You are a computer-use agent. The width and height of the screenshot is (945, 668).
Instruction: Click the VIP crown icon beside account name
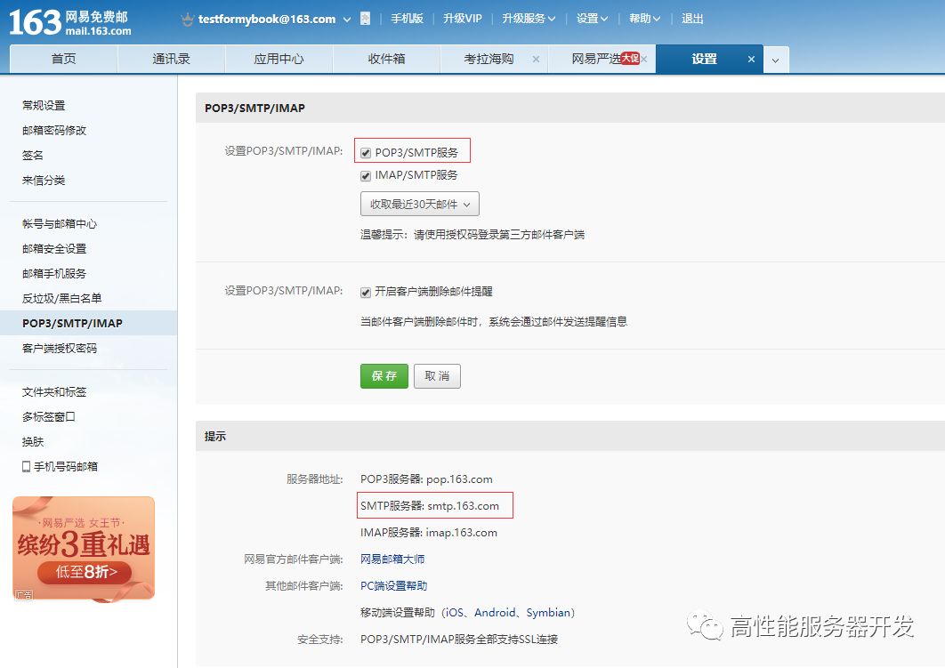(x=188, y=20)
